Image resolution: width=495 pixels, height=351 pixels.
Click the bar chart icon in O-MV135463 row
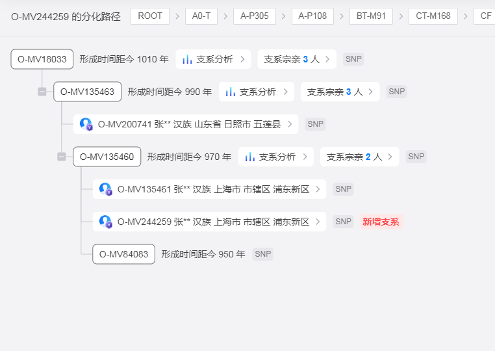point(230,92)
